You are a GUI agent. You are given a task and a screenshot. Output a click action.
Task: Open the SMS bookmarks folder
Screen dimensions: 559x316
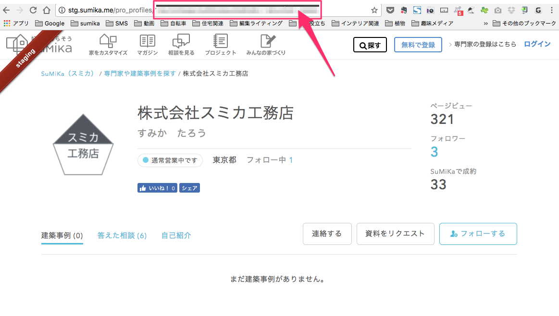(117, 23)
